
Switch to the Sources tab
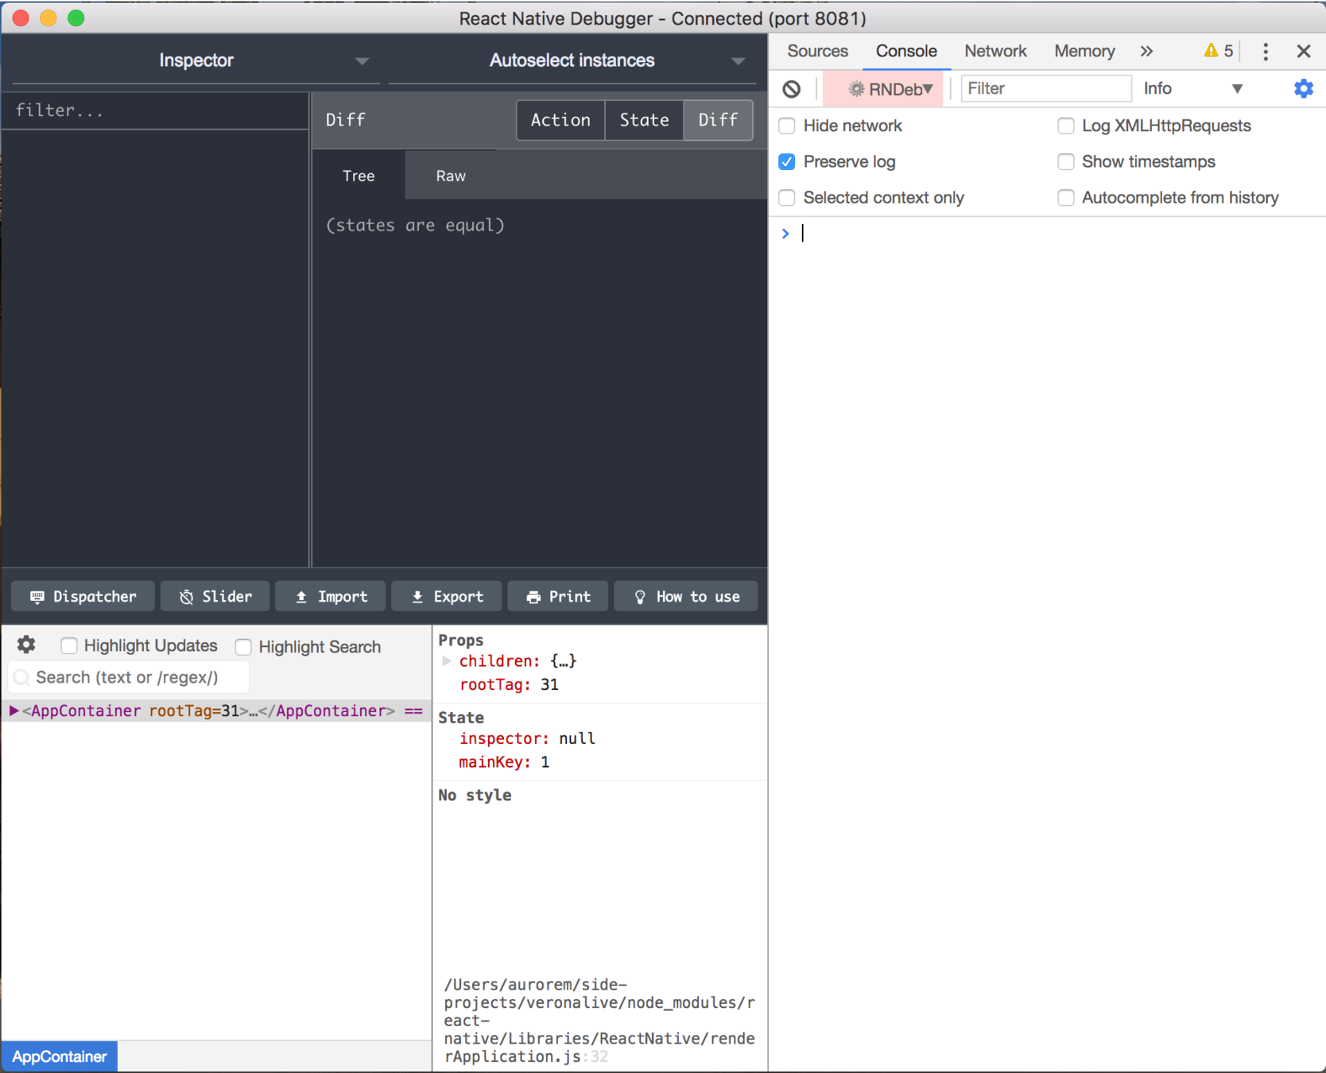tap(817, 51)
